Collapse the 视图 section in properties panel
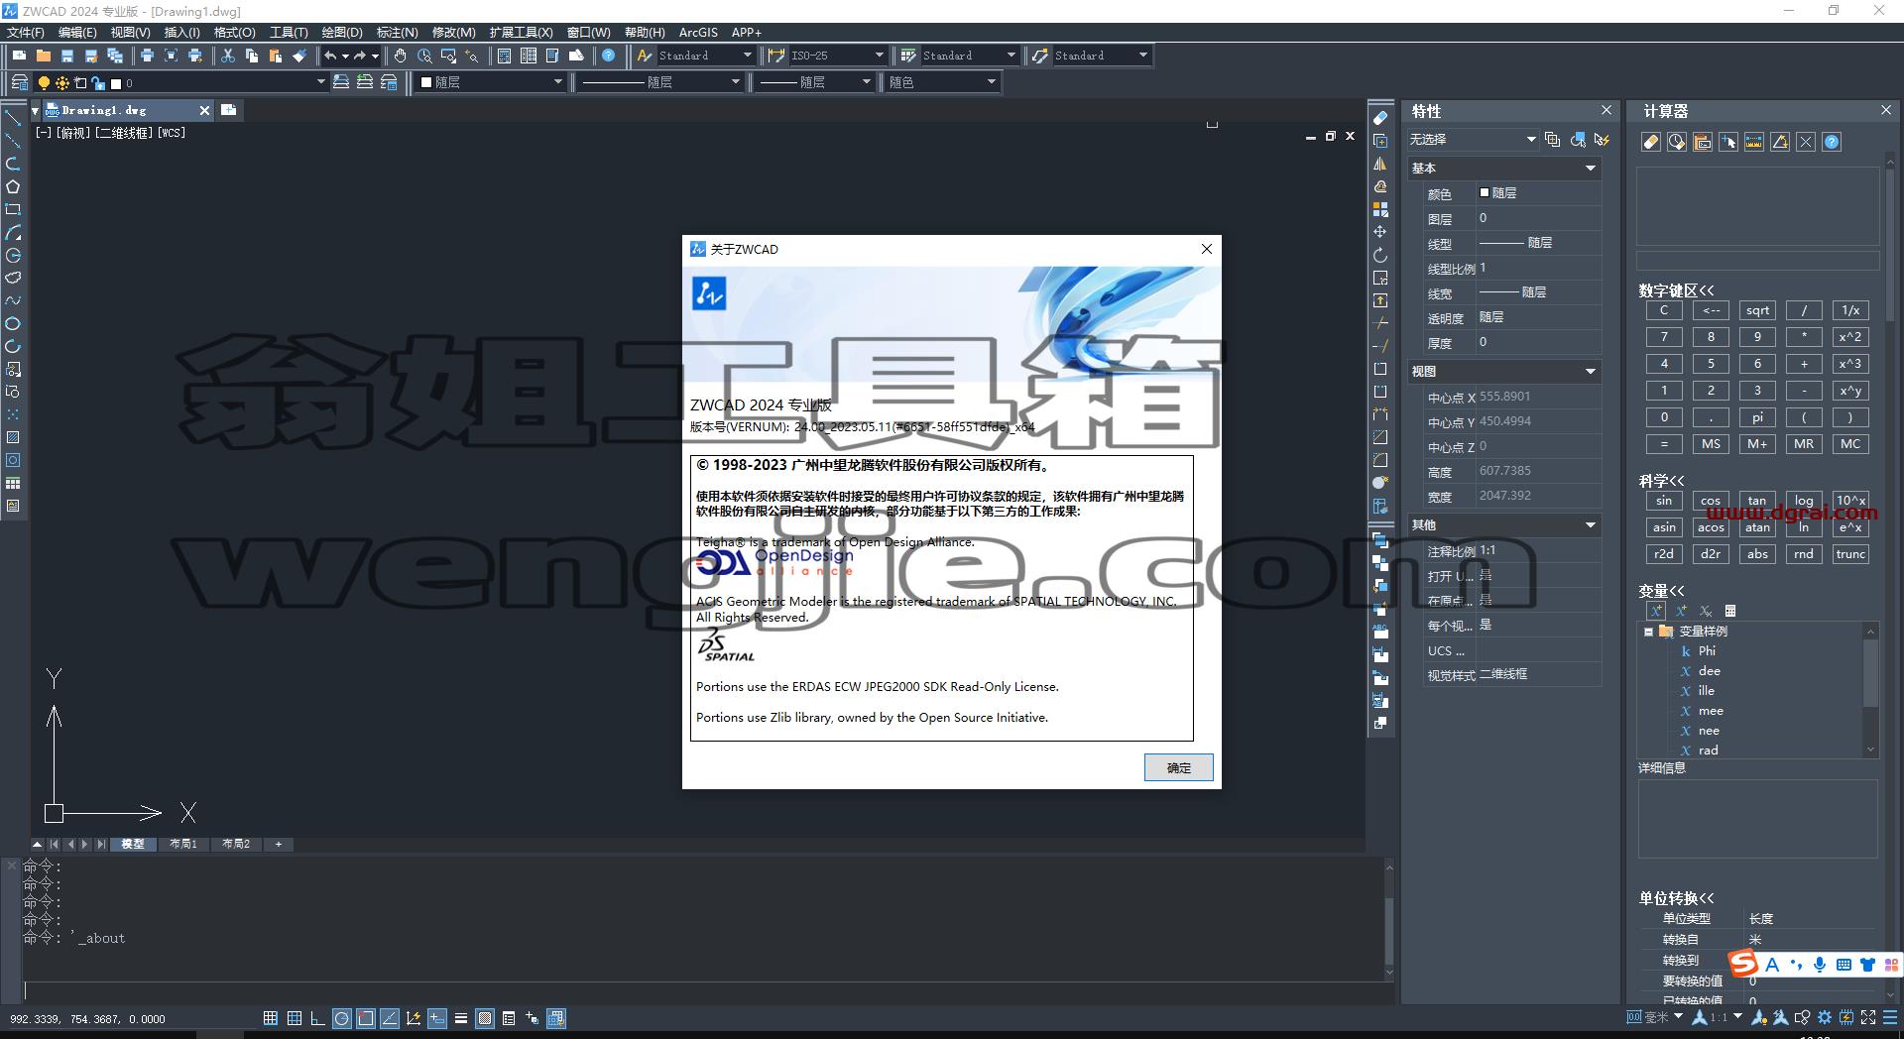Viewport: 1904px width, 1039px height. pos(1591,372)
